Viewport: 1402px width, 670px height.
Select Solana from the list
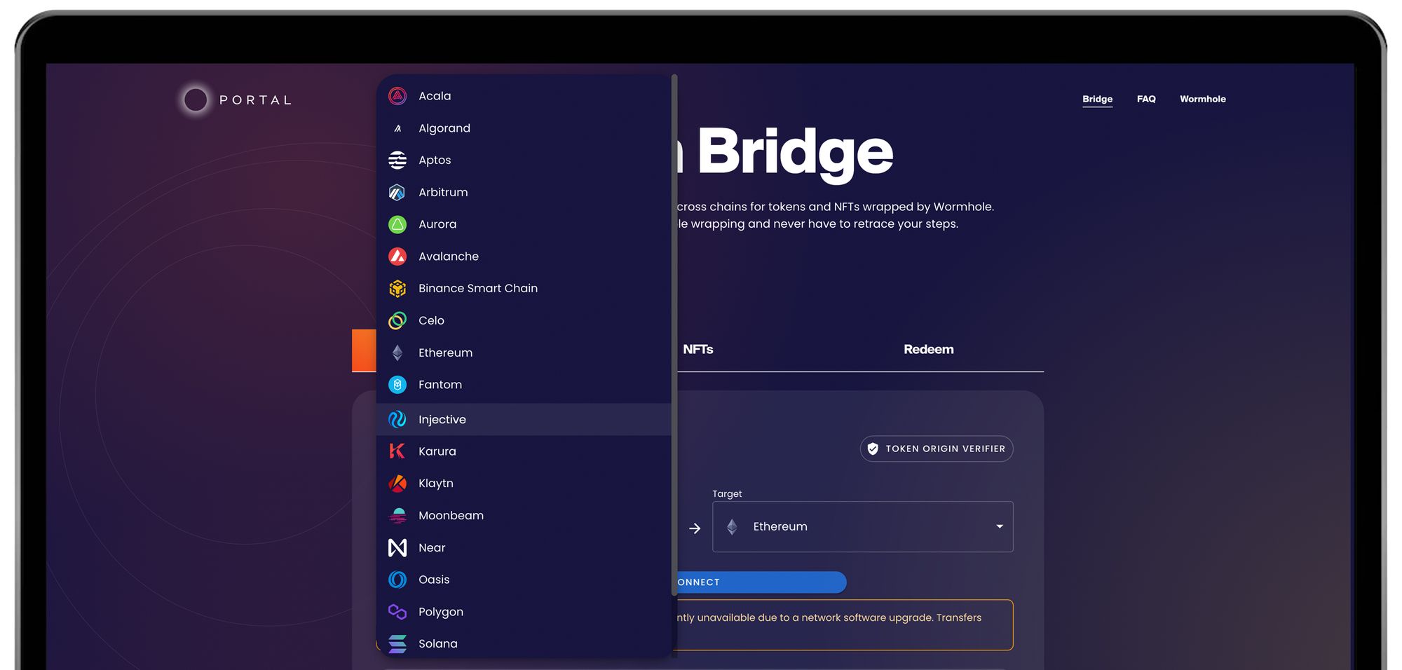[524, 643]
